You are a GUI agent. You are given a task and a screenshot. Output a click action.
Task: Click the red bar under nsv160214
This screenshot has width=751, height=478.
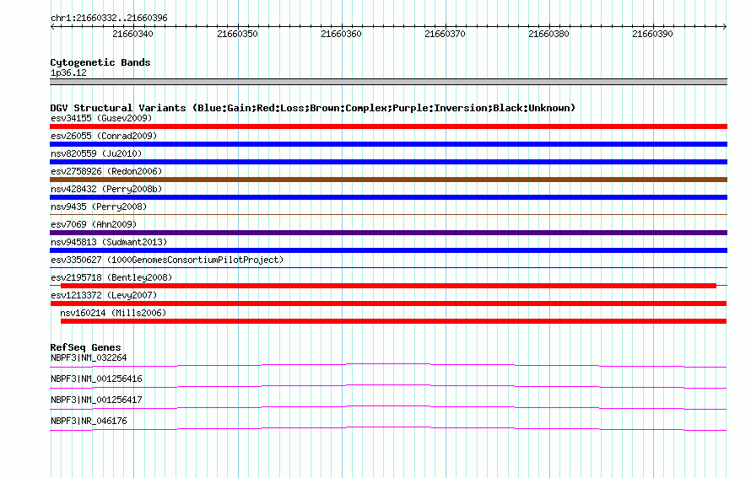click(x=394, y=321)
